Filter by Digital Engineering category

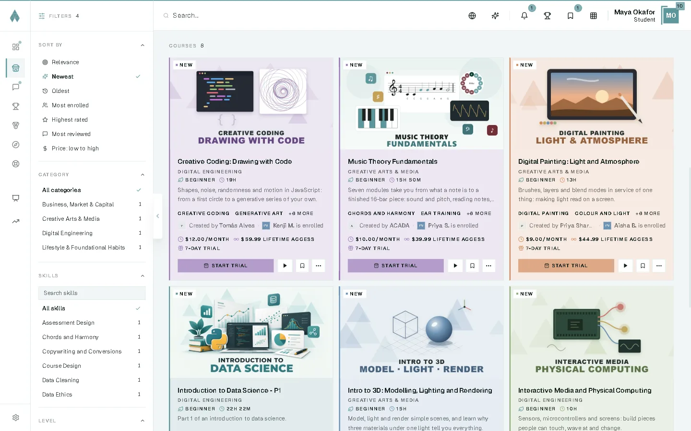point(92,233)
